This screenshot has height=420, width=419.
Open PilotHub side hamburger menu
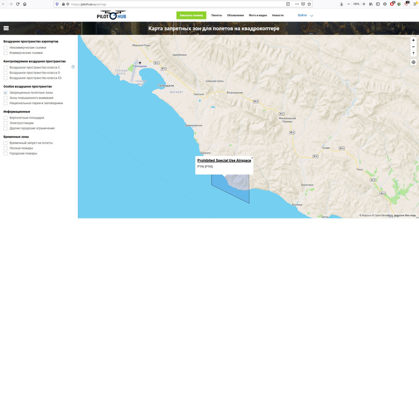(6, 28)
